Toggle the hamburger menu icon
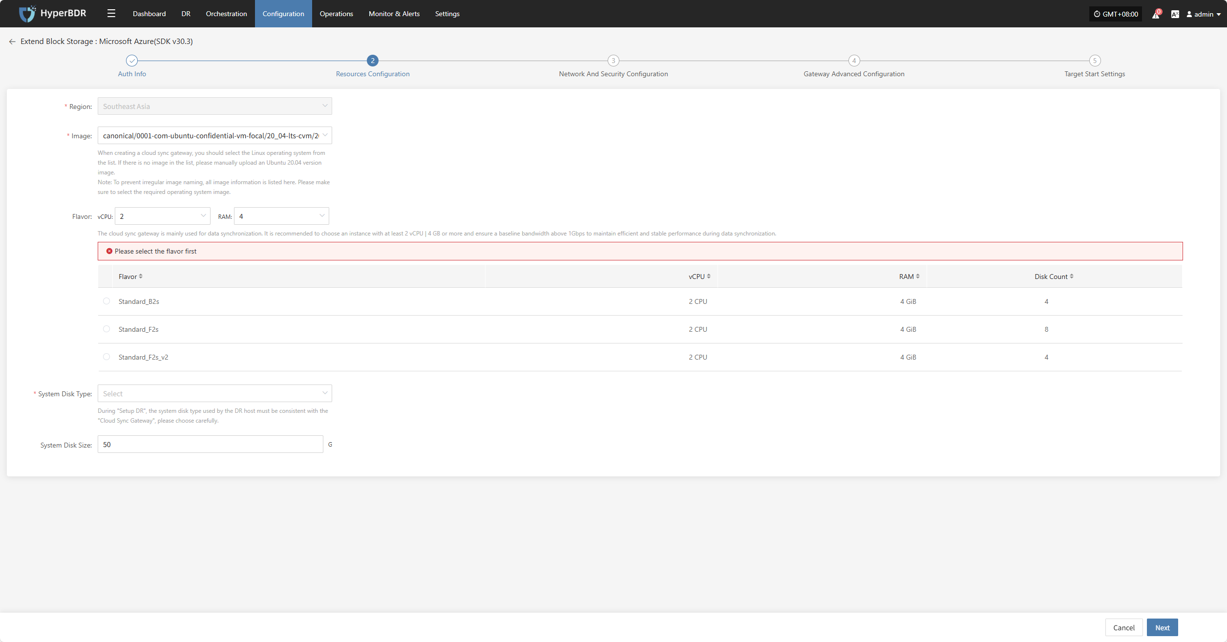1227x642 pixels. coord(111,14)
